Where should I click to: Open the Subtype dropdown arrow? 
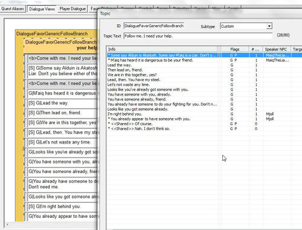click(269, 26)
